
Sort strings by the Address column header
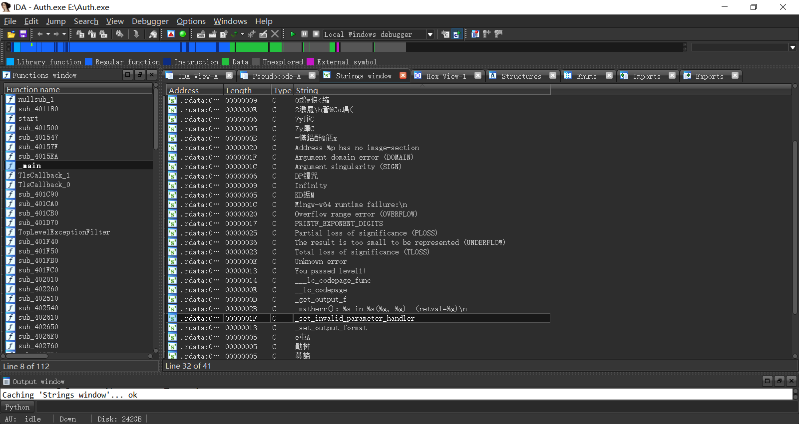pyautogui.click(x=195, y=90)
